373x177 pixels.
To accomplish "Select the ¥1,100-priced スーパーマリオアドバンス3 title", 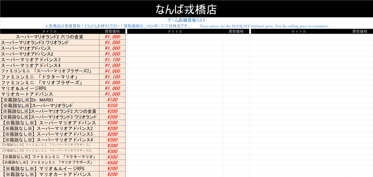I will pos(50,59).
